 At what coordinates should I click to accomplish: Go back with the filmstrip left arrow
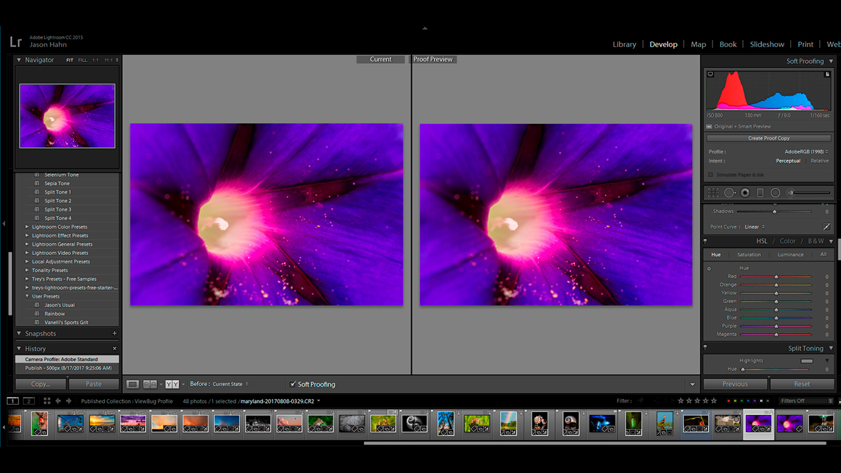(x=58, y=401)
